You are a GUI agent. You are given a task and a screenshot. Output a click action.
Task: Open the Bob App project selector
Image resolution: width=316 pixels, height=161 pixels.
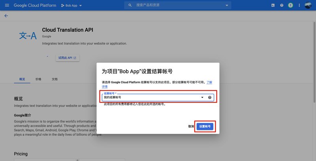pyautogui.click(x=71, y=6)
